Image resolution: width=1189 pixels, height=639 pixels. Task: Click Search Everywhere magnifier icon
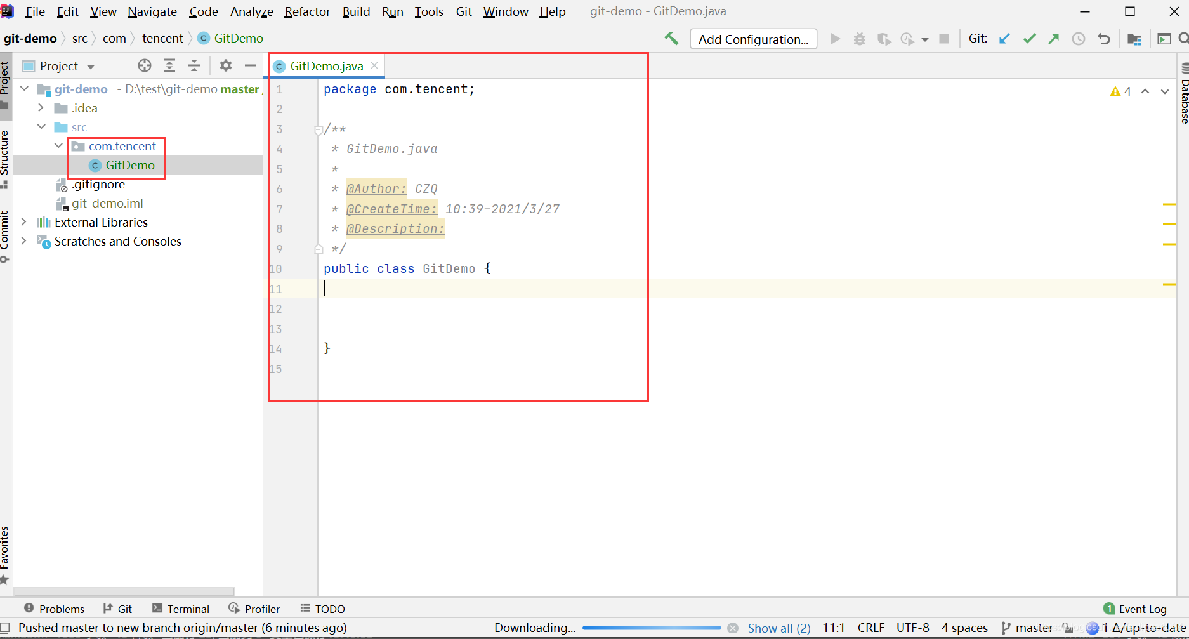[x=1183, y=39]
